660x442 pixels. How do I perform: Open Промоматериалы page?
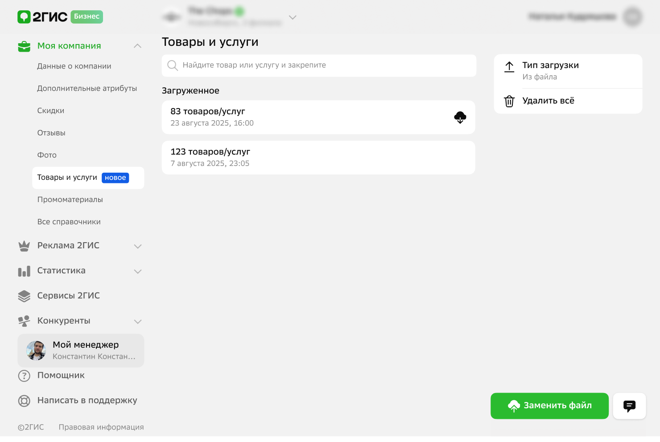click(x=70, y=200)
